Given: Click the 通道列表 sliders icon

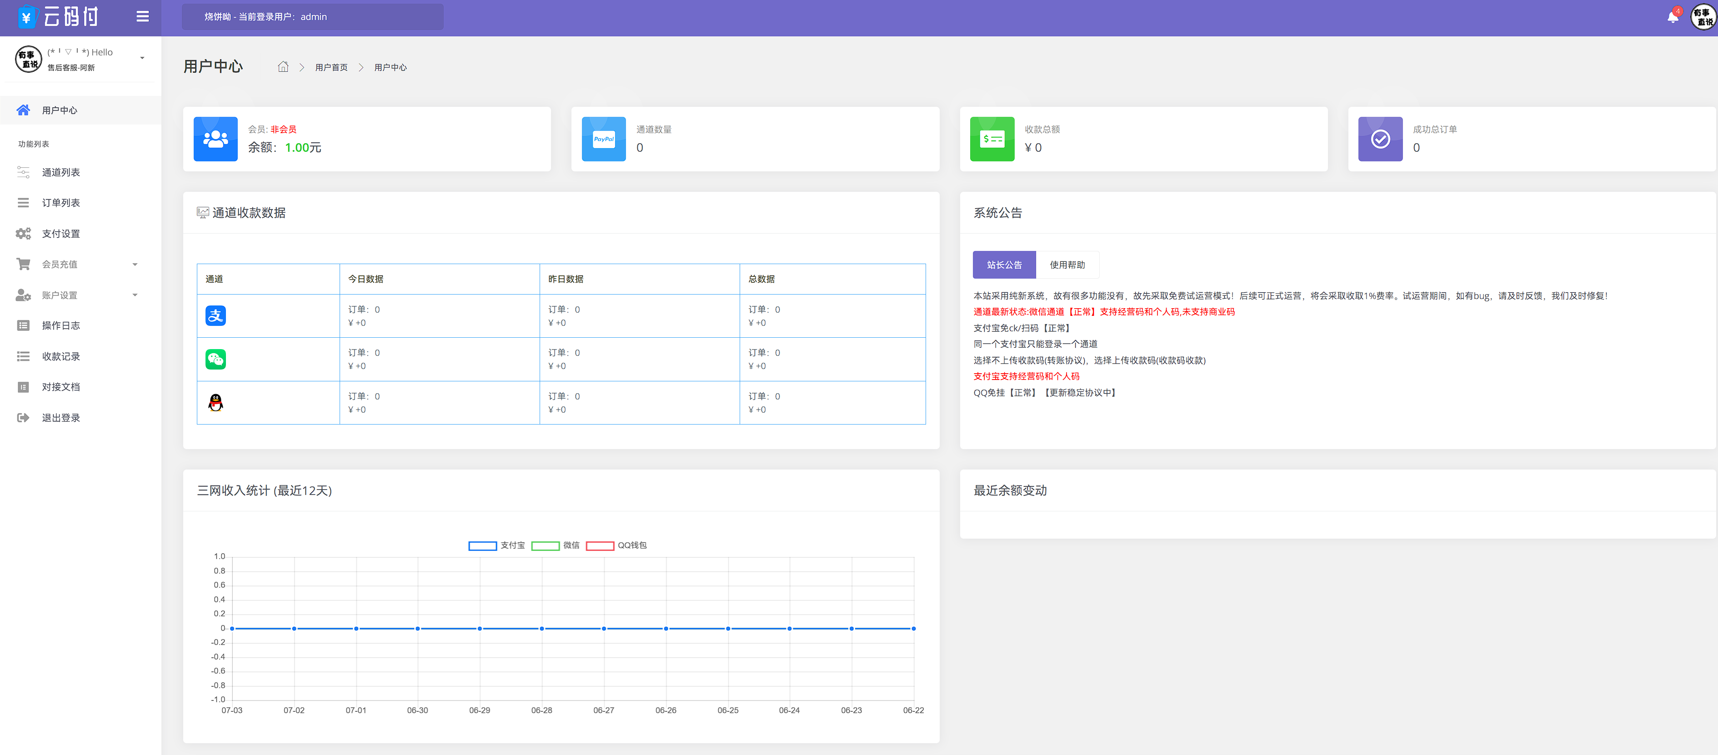Looking at the screenshot, I should pyautogui.click(x=23, y=172).
